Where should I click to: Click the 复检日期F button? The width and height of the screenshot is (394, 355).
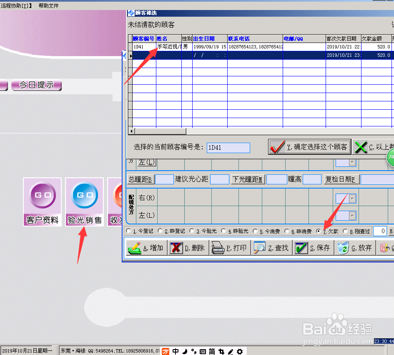click(x=341, y=179)
